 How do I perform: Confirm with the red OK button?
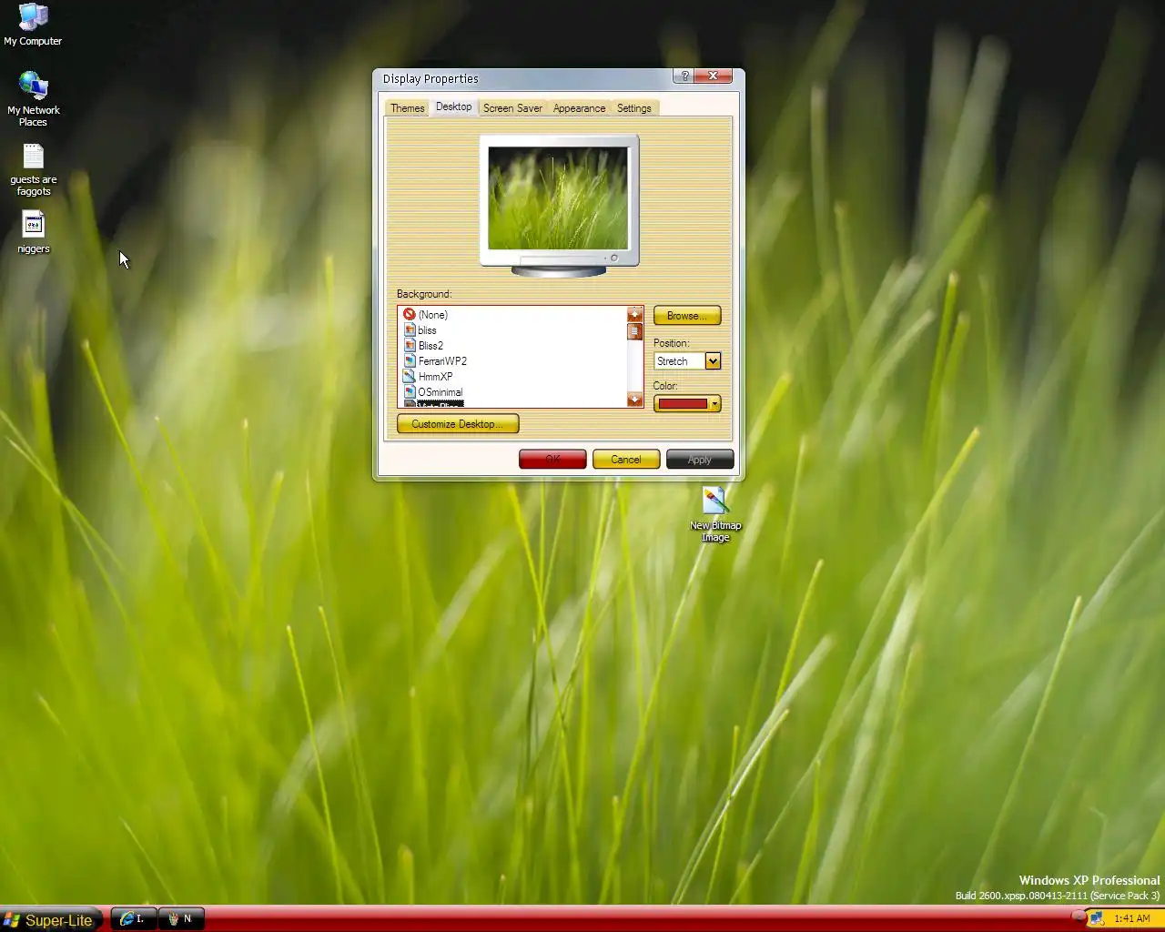point(552,460)
